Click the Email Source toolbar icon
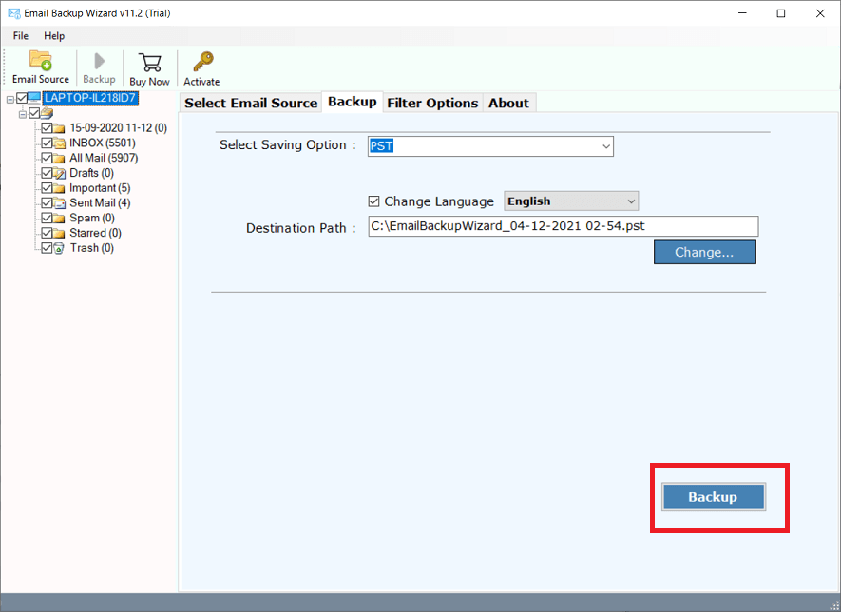Image resolution: width=841 pixels, height=612 pixels. click(x=39, y=63)
